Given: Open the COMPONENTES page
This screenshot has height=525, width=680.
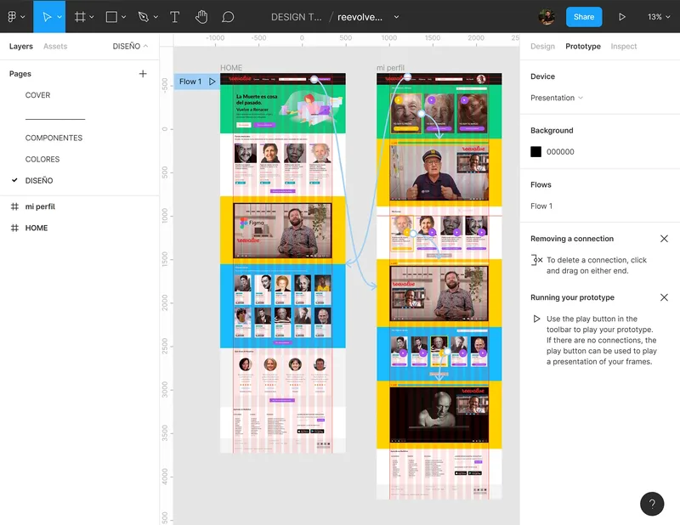Looking at the screenshot, I should (x=54, y=138).
